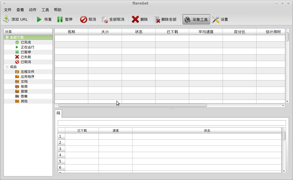Select the 其他 folder icon
Viewport: 293px width, 180px height.
point(17,101)
